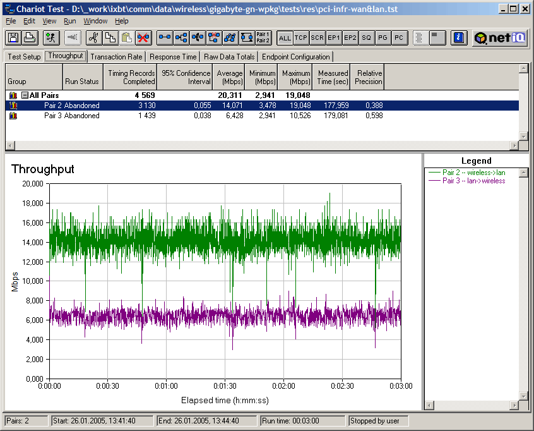Click the red X Delete icon
This screenshot has height=431, width=534.
(x=143, y=38)
